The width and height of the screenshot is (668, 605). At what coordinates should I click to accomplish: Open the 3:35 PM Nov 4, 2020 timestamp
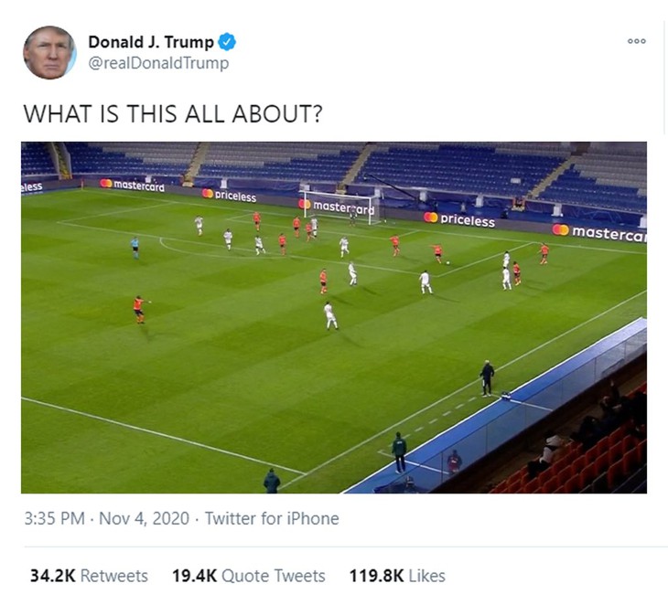point(106,518)
